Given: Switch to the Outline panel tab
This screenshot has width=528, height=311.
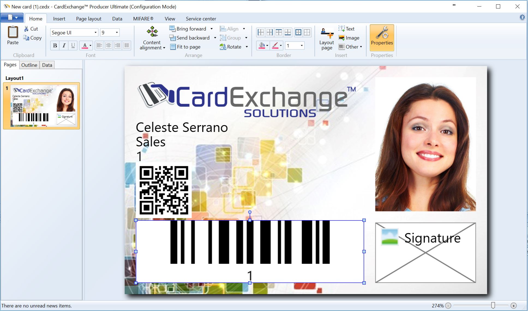Looking at the screenshot, I should [x=29, y=65].
